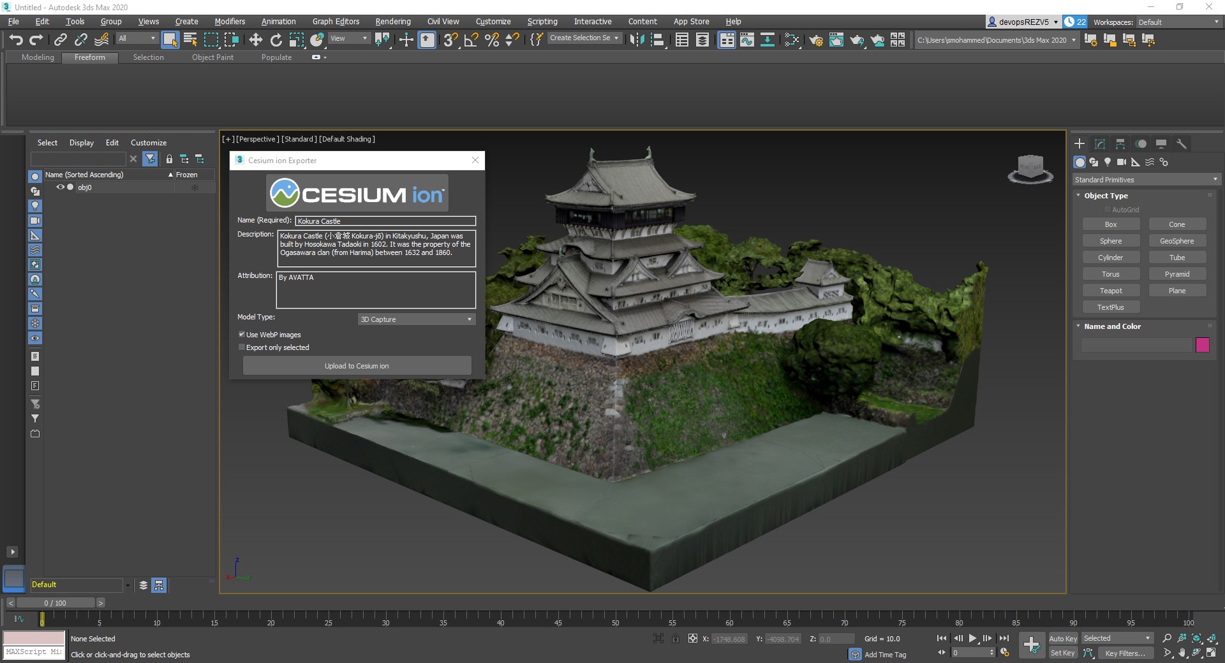Enable Export only selected checkbox
Screen dimensions: 1225x663
242,347
